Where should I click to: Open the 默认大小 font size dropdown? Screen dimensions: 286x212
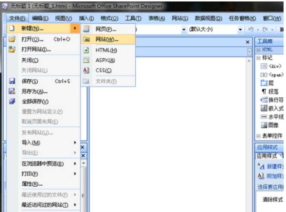[x=240, y=30]
